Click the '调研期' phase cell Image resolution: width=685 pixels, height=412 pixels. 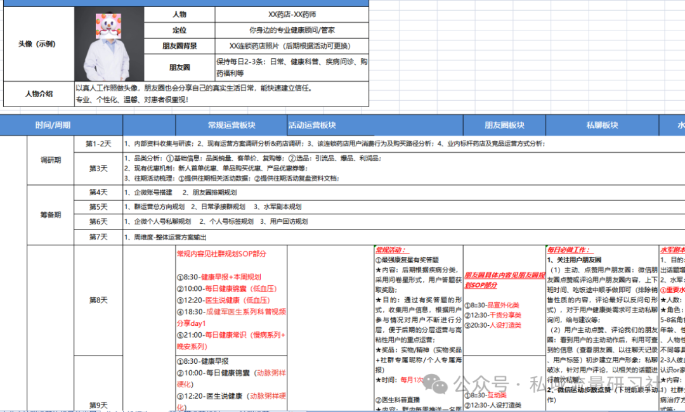51,160
